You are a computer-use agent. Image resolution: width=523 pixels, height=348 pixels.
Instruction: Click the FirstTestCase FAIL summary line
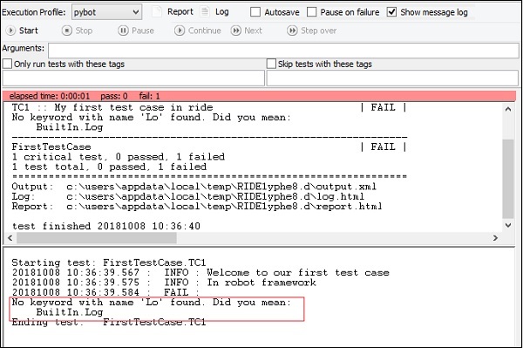pyautogui.click(x=209, y=147)
